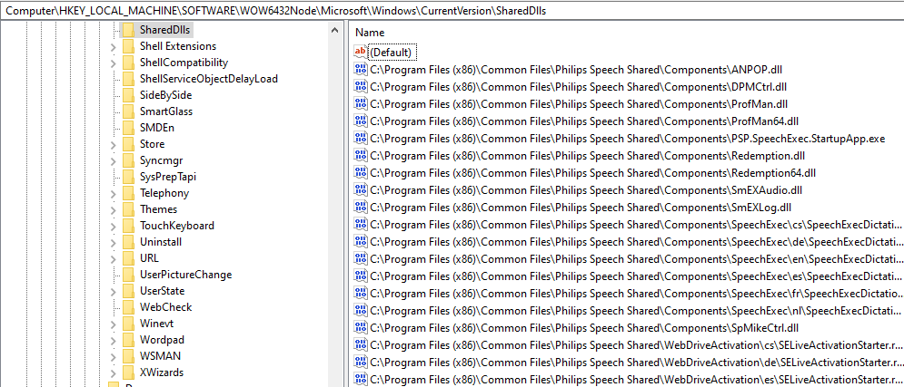Select the Uninstall key label
This screenshot has height=387, width=904.
point(160,242)
